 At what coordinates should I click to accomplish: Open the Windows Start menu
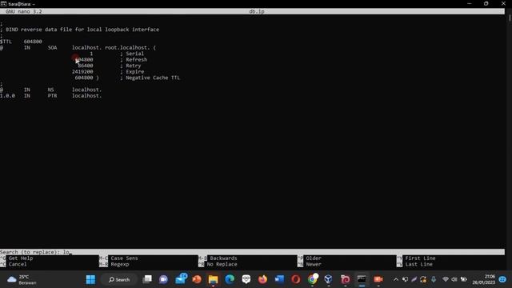click(x=90, y=279)
